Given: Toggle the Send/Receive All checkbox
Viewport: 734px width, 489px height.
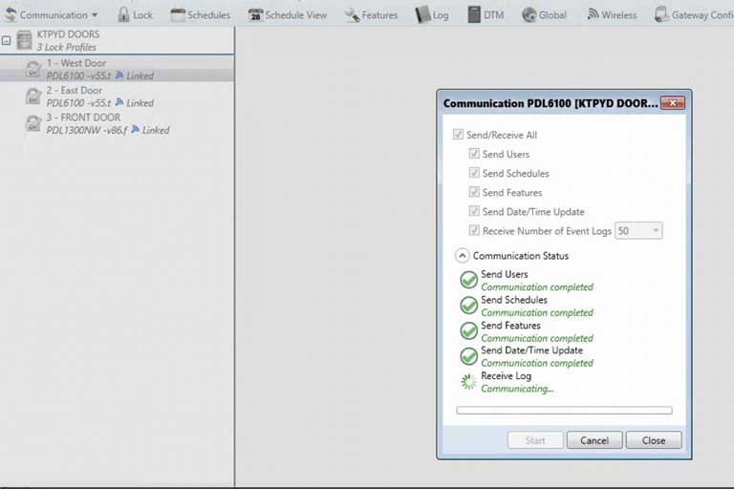Looking at the screenshot, I should [459, 135].
